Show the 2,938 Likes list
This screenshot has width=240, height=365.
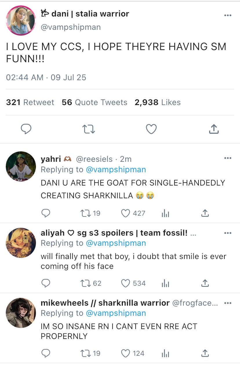[x=157, y=102]
